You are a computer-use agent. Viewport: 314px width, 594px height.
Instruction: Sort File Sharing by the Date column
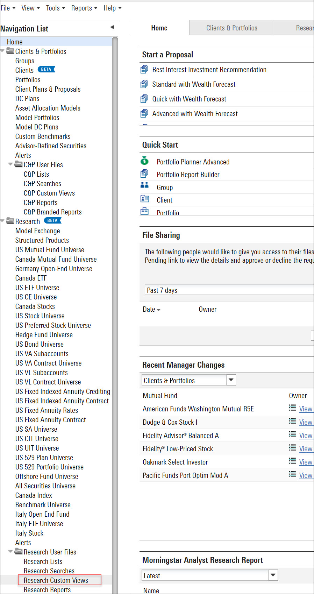[x=151, y=309]
